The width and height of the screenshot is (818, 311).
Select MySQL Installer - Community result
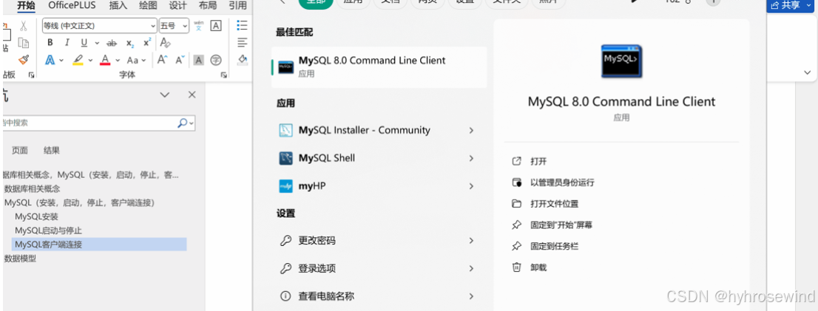click(x=379, y=130)
